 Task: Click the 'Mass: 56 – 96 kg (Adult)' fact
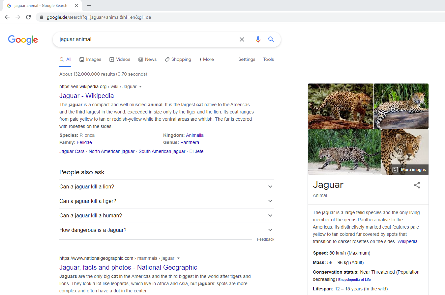[338, 262]
